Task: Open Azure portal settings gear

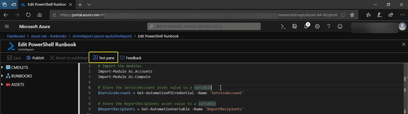Action: pyautogui.click(x=317, y=26)
